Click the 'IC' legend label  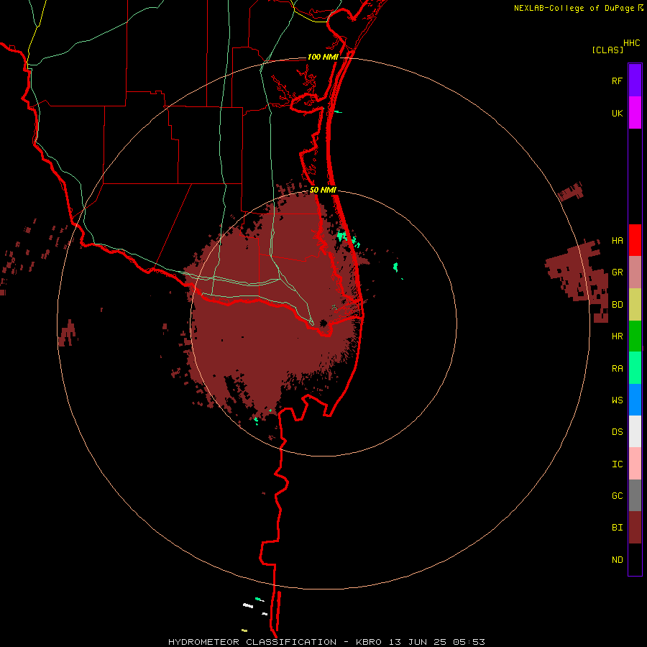coord(617,464)
